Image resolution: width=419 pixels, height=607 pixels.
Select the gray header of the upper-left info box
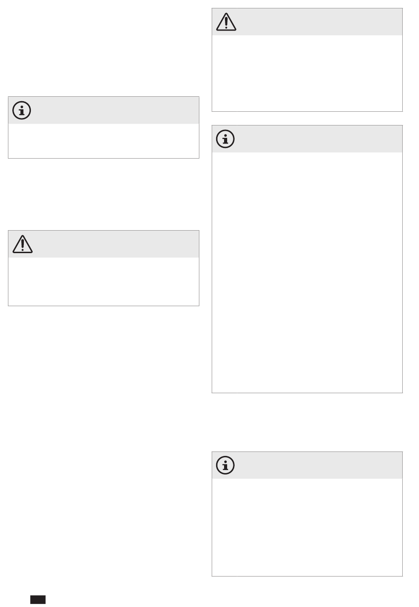[x=104, y=110]
